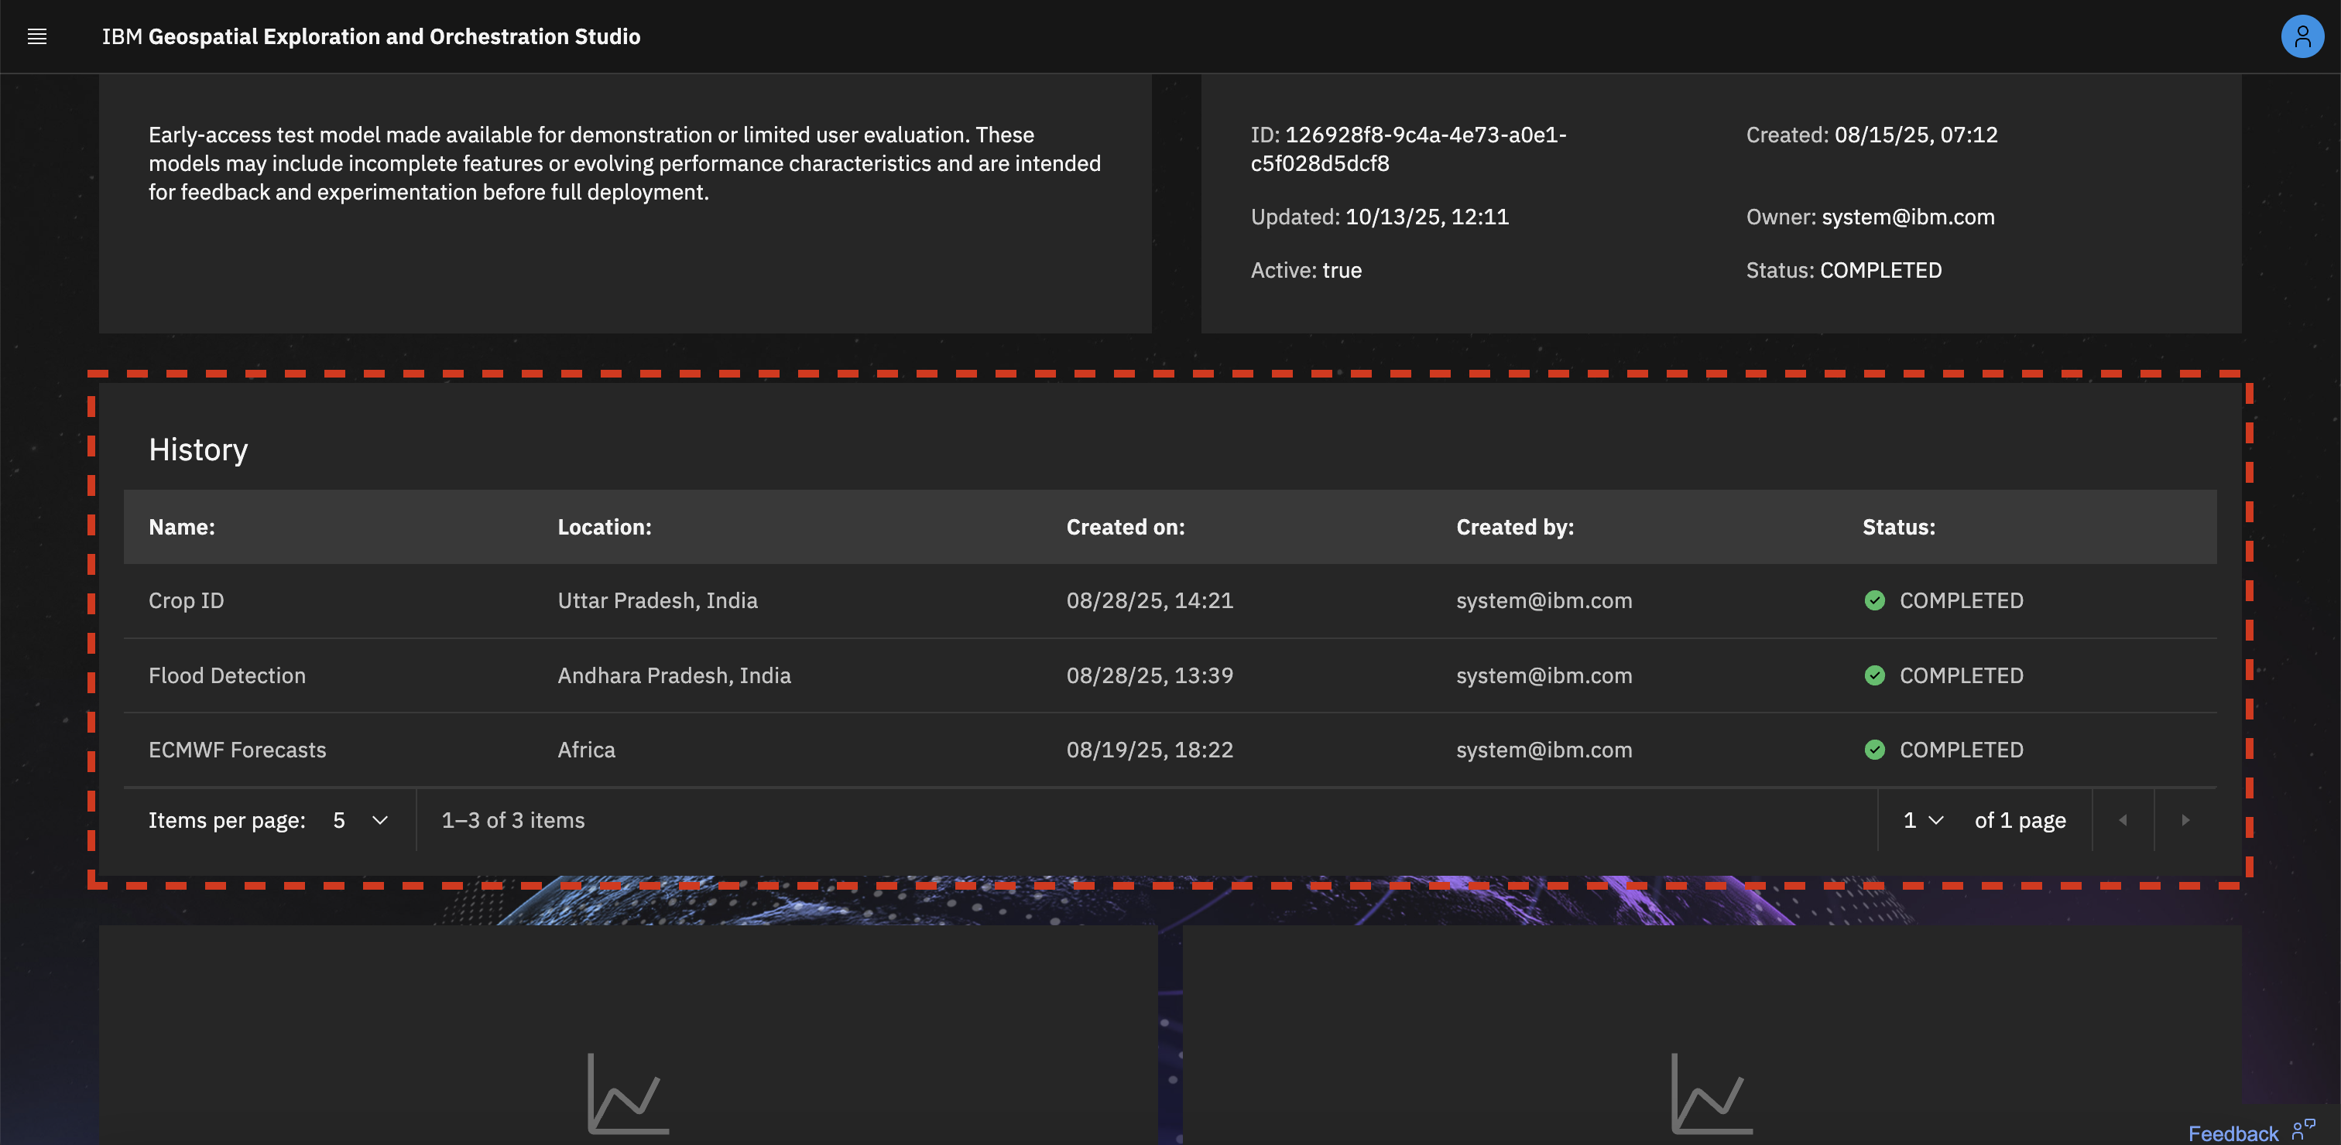
Task: Click the ECMWF Forecasts completed status icon
Action: click(x=1874, y=750)
